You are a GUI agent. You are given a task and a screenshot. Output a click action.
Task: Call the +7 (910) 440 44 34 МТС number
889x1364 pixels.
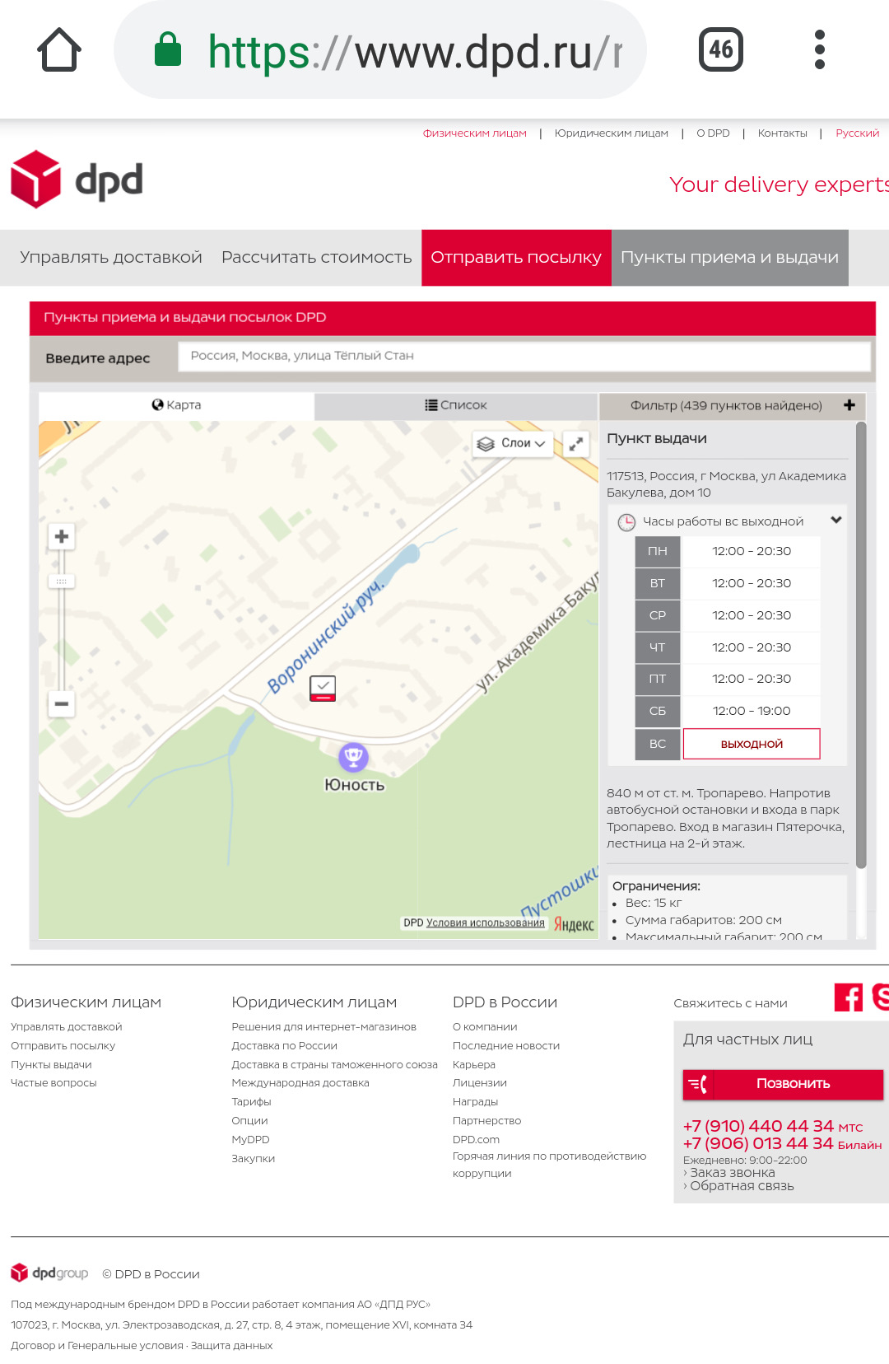(x=772, y=1126)
